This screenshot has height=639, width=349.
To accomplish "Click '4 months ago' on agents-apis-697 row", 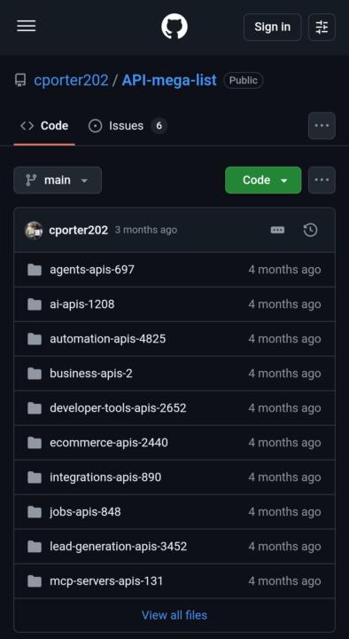I will (x=284, y=270).
